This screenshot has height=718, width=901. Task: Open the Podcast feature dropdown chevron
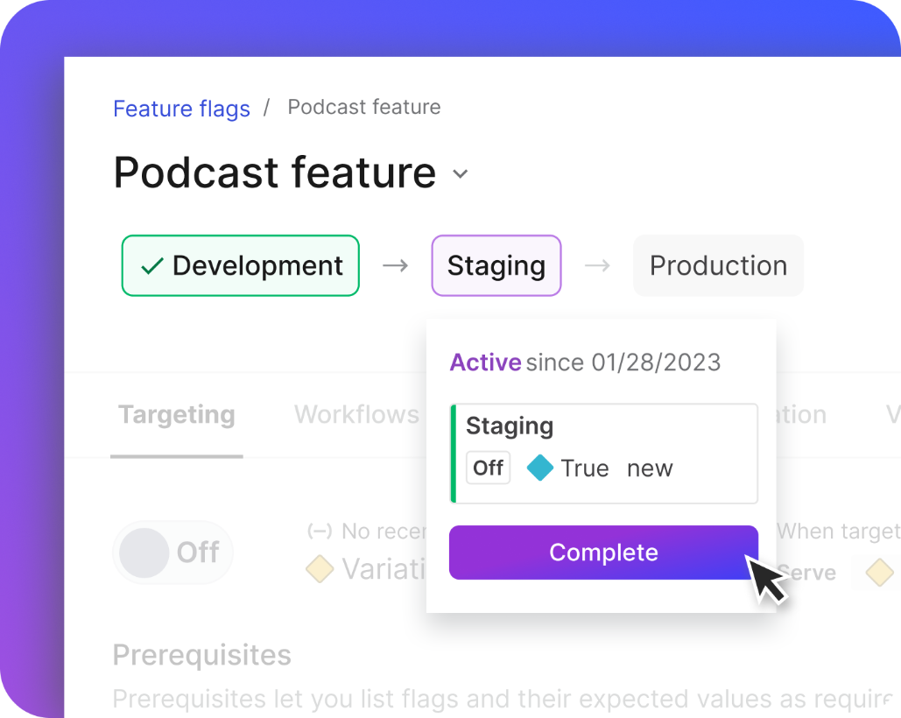461,174
